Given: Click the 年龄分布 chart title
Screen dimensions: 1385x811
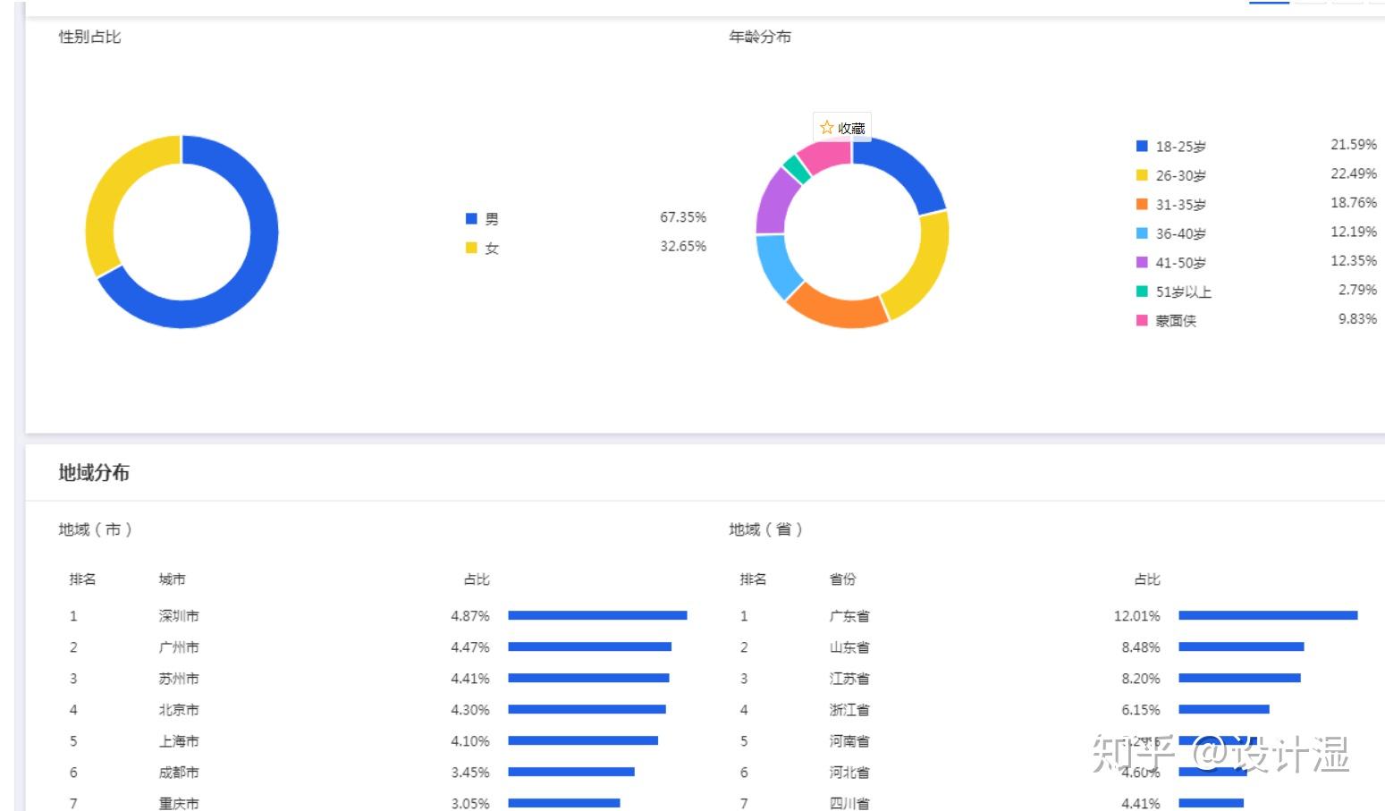Looking at the screenshot, I should 760,37.
